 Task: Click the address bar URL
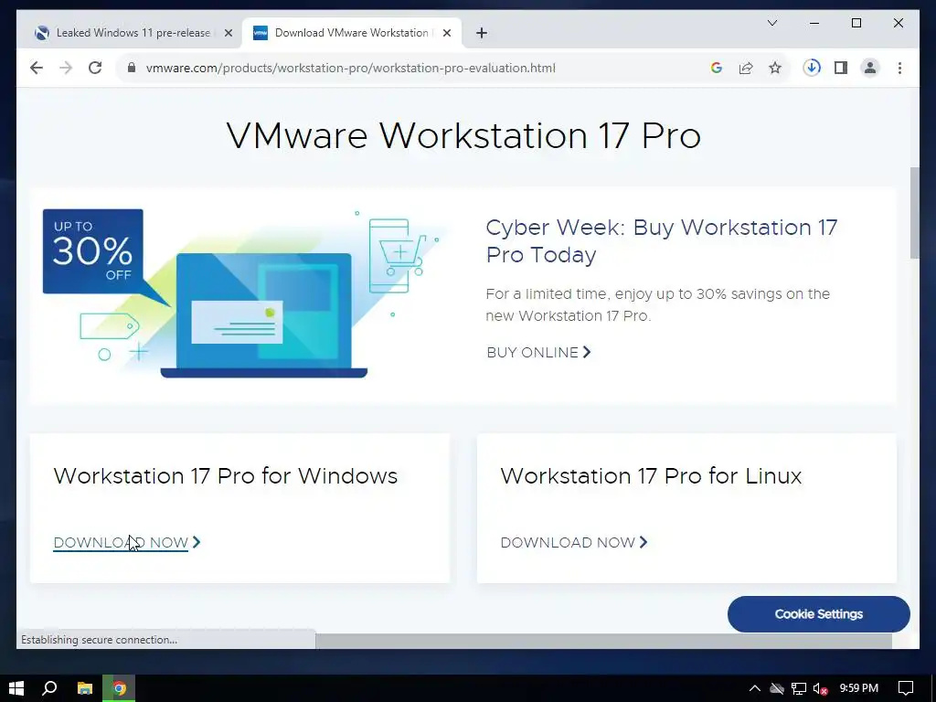[350, 68]
